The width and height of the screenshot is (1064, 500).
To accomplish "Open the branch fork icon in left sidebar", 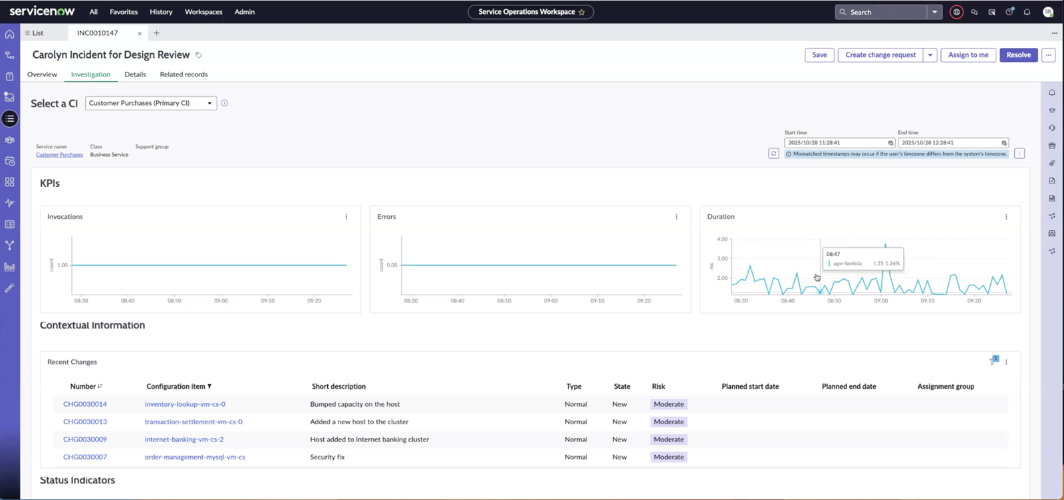I will coord(9,245).
